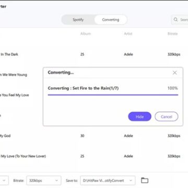Switch to the Spotify tab
Image resolution: width=188 pixels, height=188 pixels.
point(78,20)
